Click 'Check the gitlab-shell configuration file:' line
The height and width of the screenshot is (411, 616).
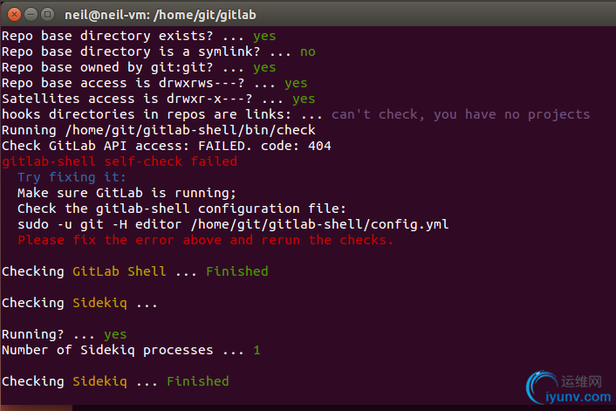click(181, 209)
